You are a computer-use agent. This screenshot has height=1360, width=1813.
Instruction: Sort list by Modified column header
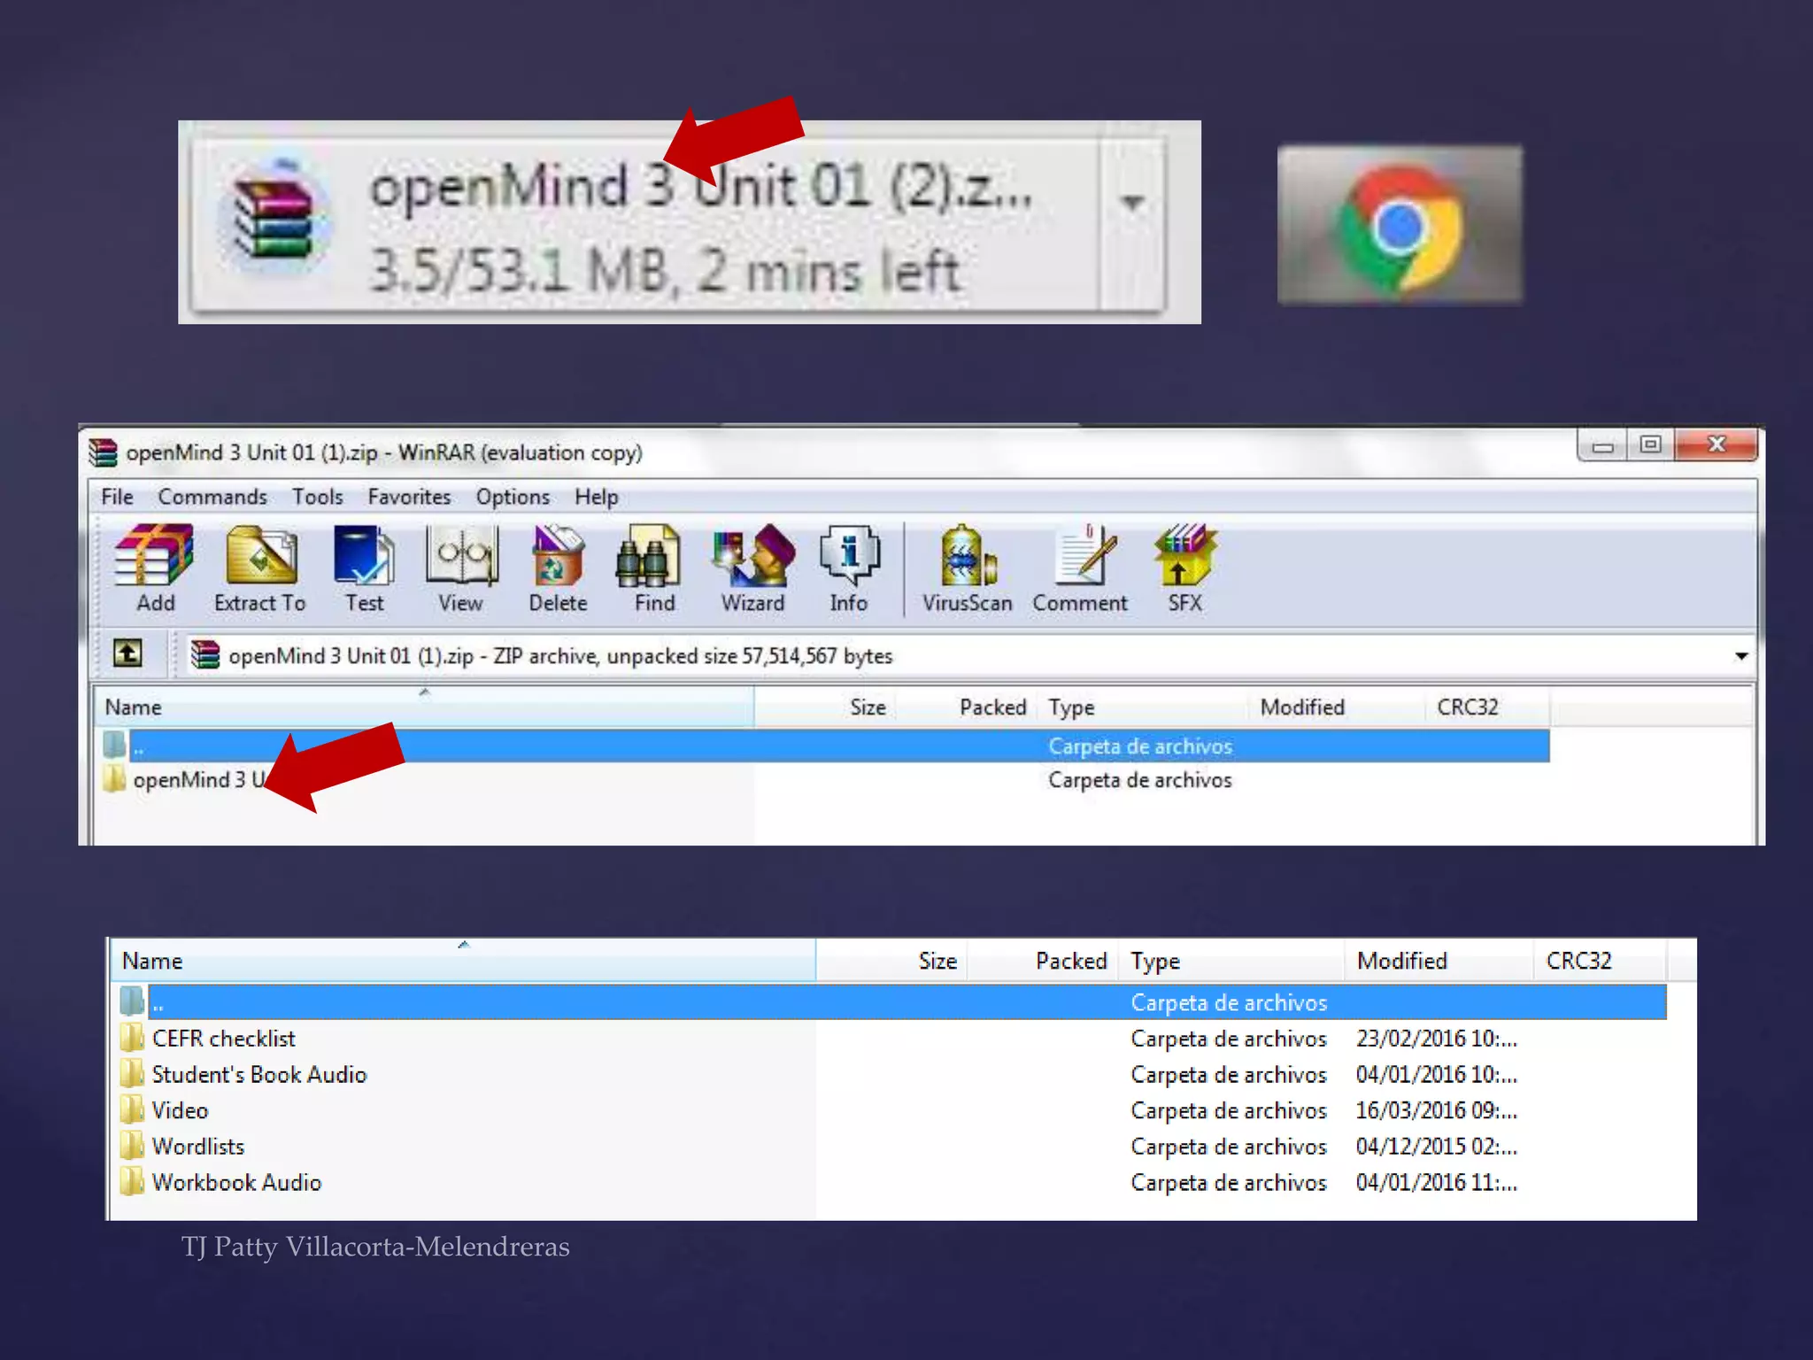[x=1301, y=707]
